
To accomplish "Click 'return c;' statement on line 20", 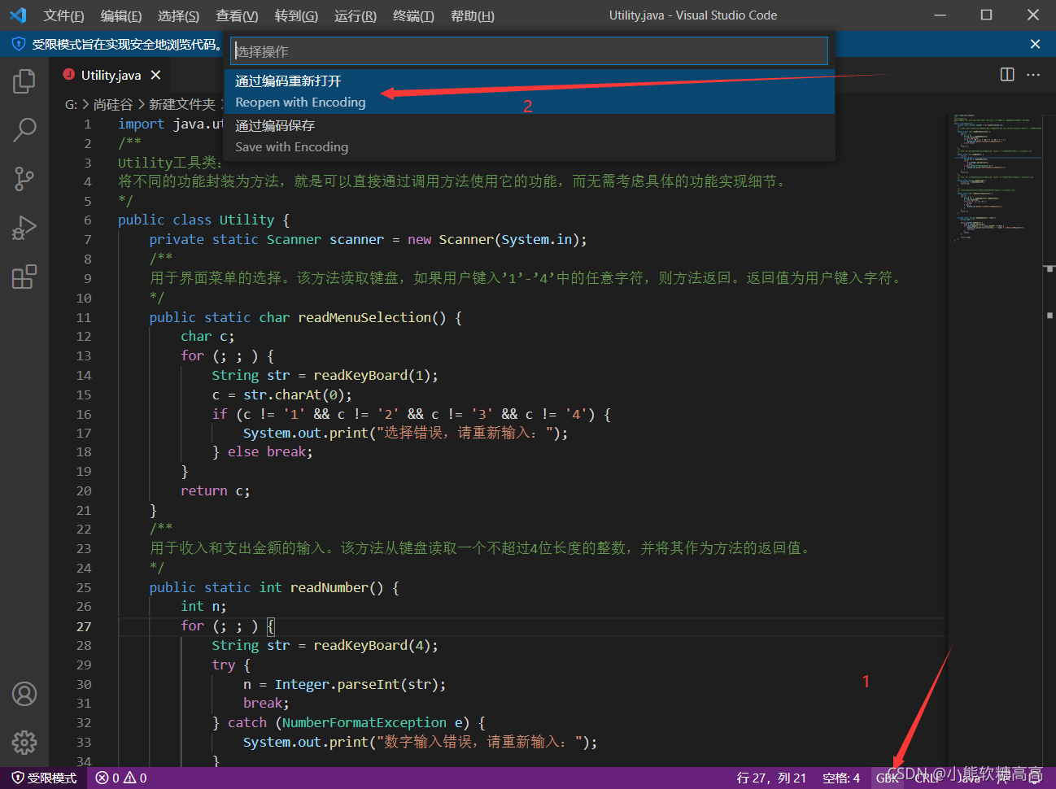I will pos(216,490).
